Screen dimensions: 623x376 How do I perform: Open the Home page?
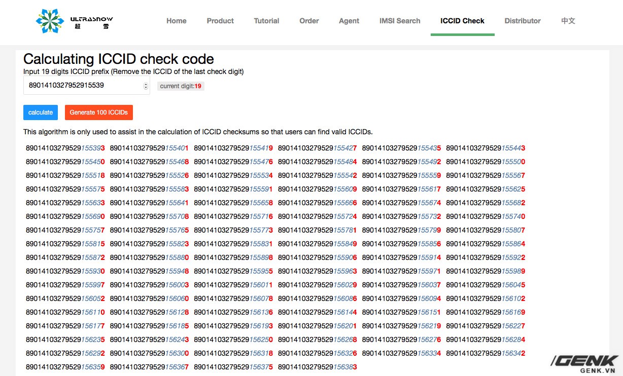point(177,21)
